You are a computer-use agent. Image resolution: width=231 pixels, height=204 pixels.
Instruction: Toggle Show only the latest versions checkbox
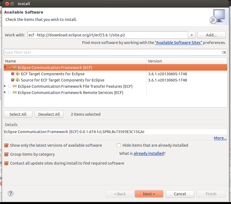pyautogui.click(x=6, y=145)
